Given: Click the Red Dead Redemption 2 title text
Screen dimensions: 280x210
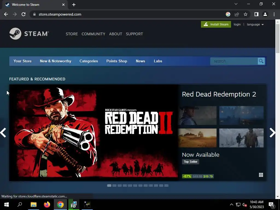Looking at the screenshot, I should coord(219,94).
